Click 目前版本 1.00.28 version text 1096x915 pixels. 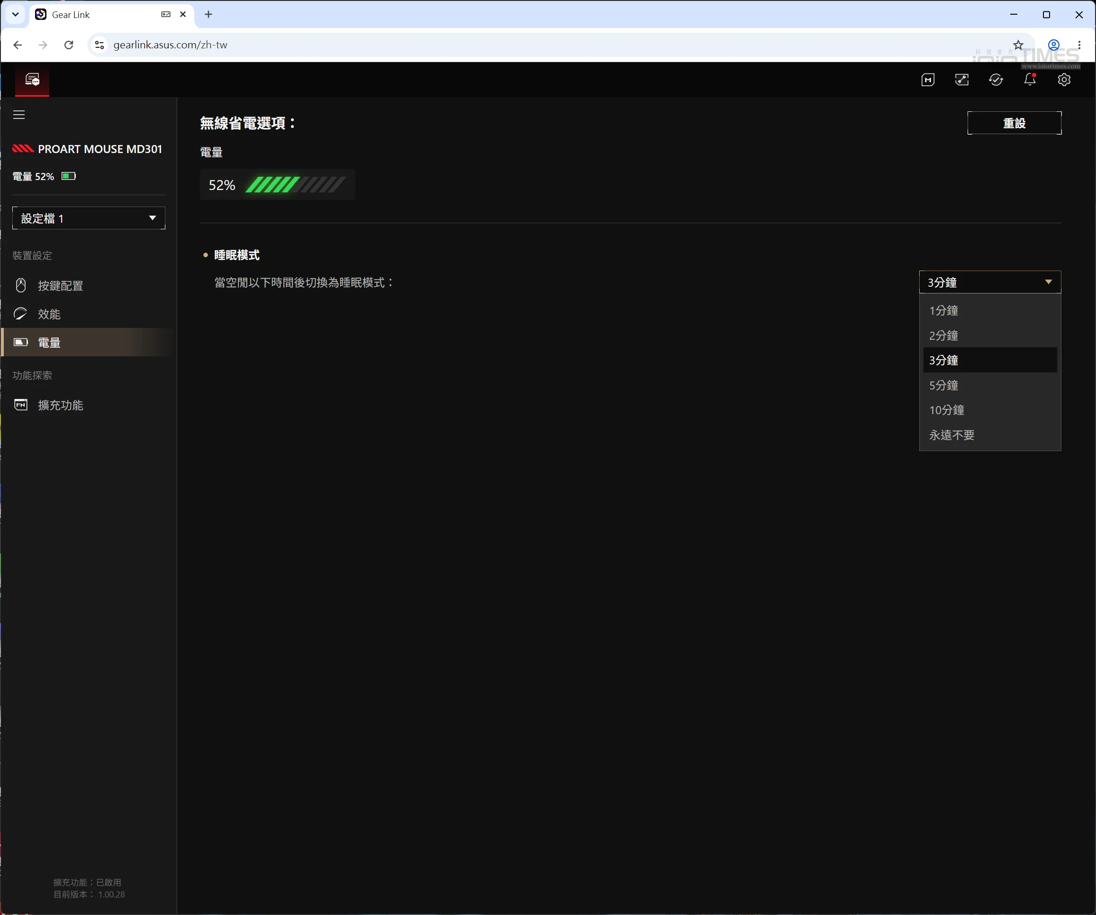pos(89,894)
